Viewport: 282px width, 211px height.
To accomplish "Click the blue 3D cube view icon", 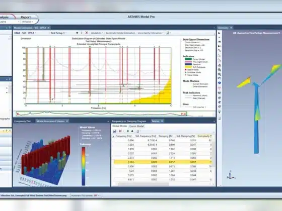I will (x=220, y=83).
